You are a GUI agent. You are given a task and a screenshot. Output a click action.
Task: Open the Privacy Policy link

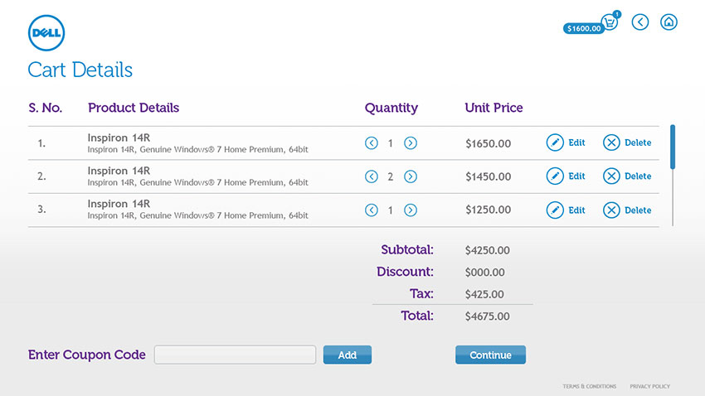tap(649, 386)
